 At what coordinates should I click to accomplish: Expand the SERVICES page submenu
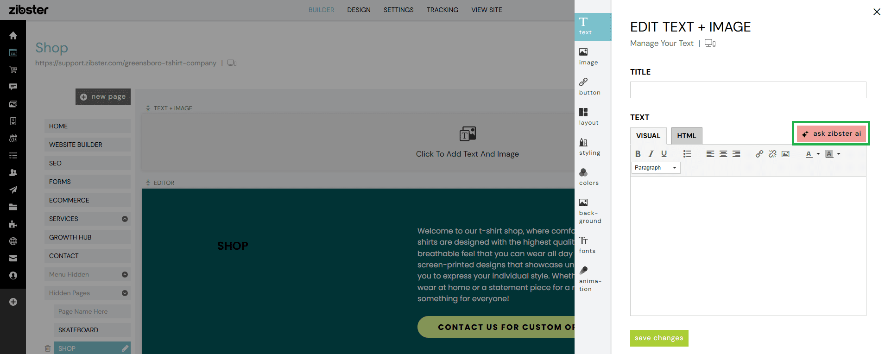(125, 219)
